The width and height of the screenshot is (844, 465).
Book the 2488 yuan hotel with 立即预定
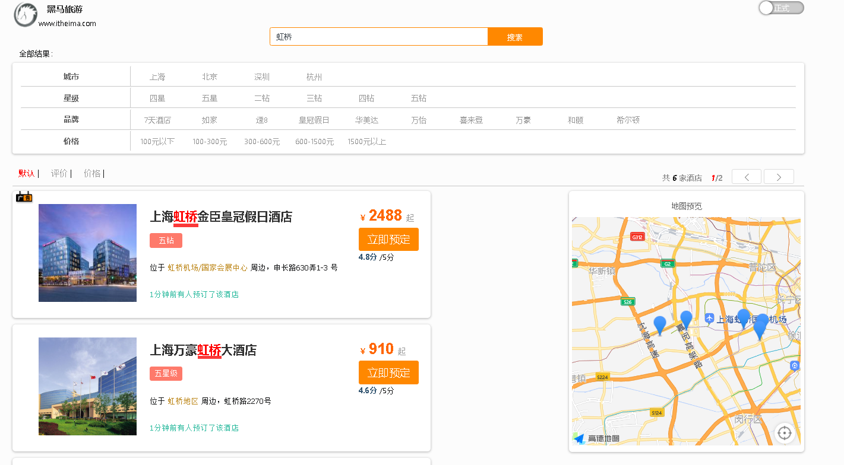point(388,240)
